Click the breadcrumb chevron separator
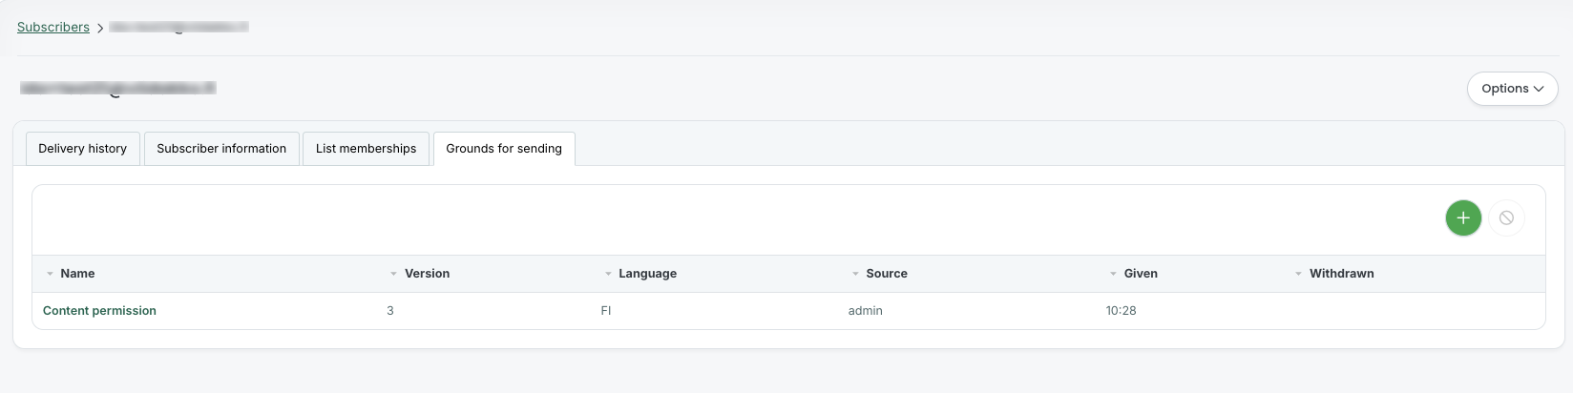Viewport: 1573px width, 393px height. pyautogui.click(x=99, y=28)
